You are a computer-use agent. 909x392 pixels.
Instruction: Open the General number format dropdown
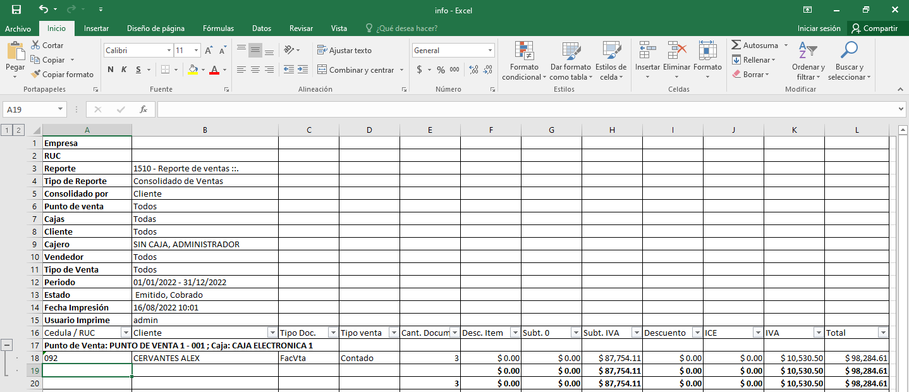(490, 51)
